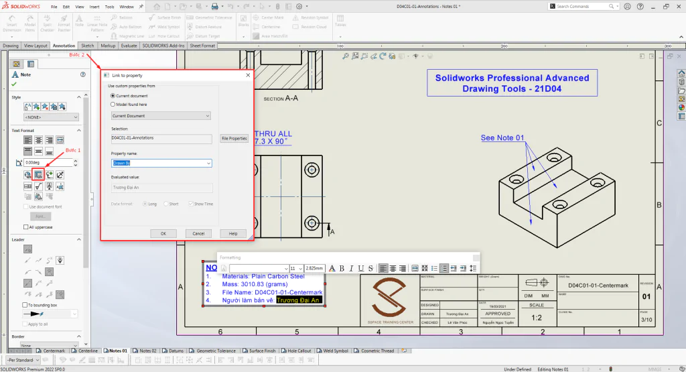Select Short date format radio
Screen dimensions: 686x372
[x=166, y=204]
